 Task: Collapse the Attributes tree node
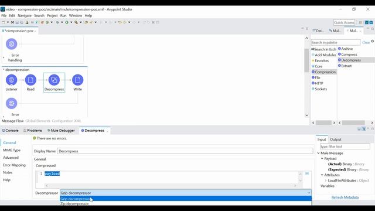click(322, 175)
